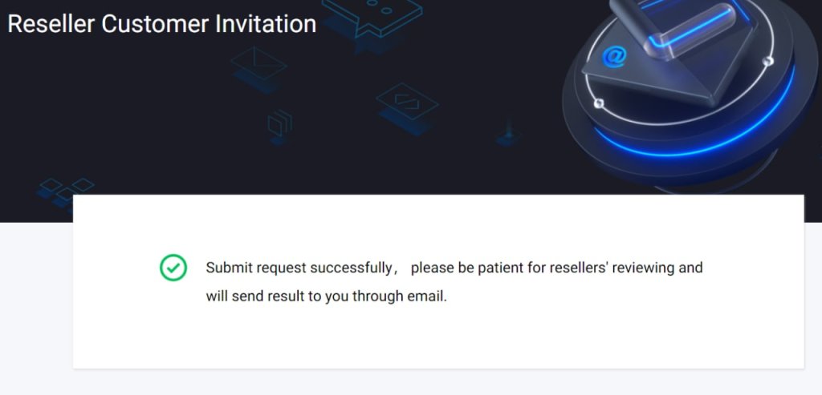The image size is (822, 395).
Task: Click the blue @ symbol on the envelope
Action: coord(615,56)
